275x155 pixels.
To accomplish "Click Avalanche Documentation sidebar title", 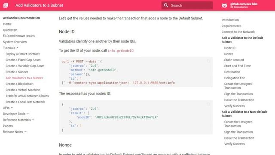I will 21,18.
